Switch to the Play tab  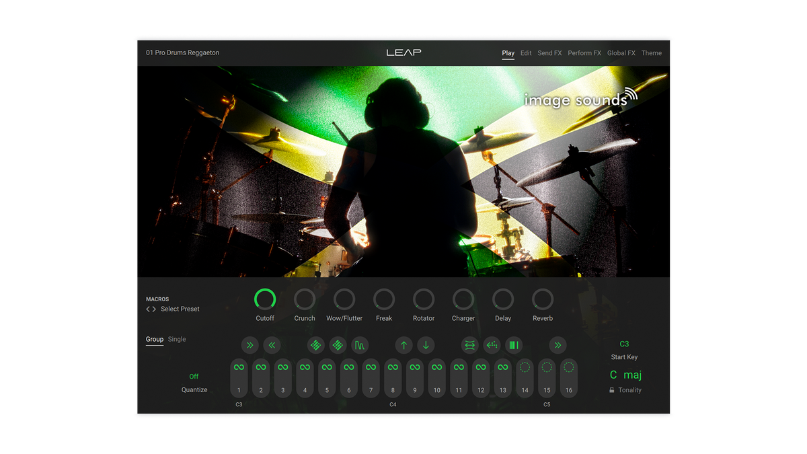point(508,52)
